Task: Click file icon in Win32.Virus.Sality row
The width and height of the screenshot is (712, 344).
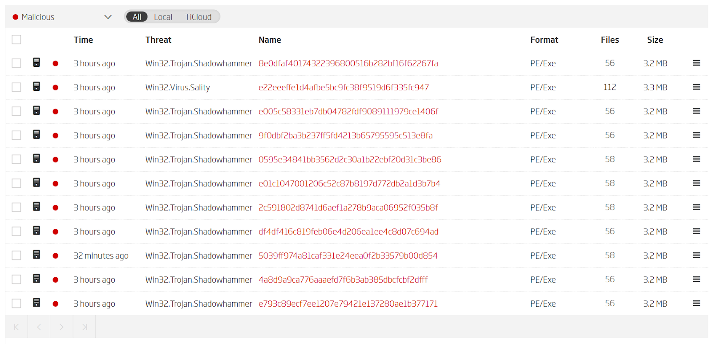Action: tap(36, 86)
